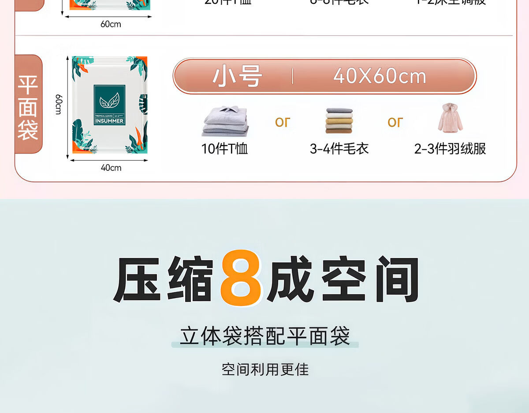The width and height of the screenshot is (529, 413).
Task: Select the 40x60cm flat bag thumbnail
Action: 109,105
